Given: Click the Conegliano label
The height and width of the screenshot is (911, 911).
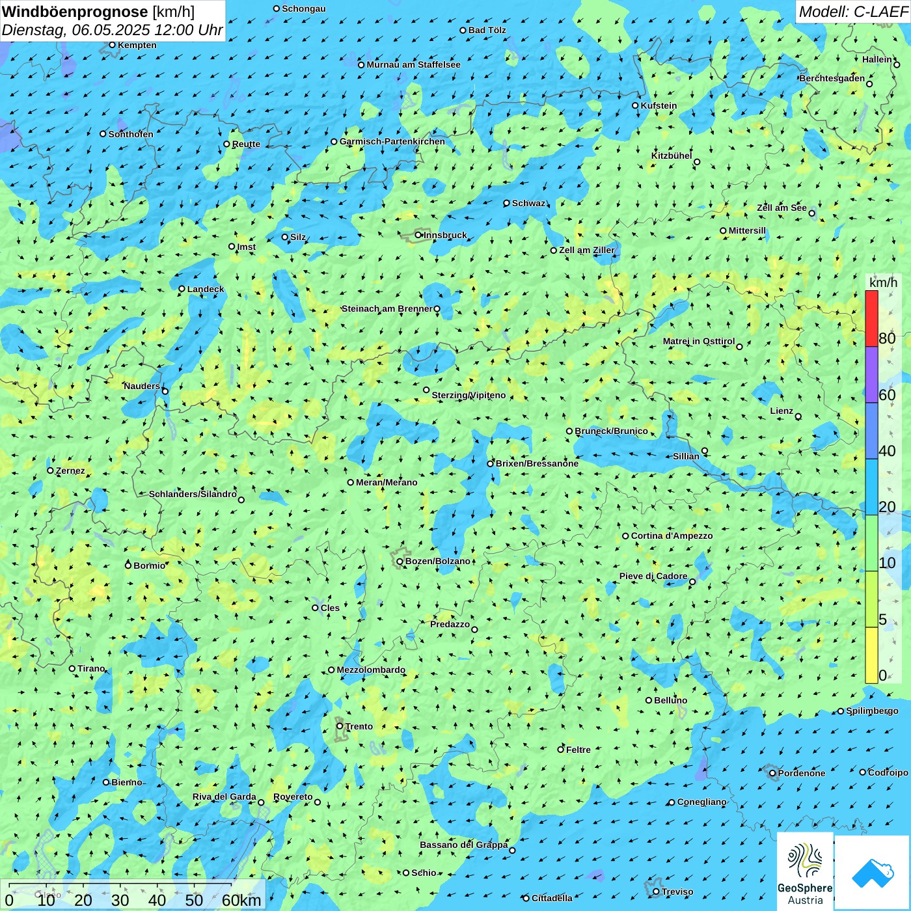Looking at the screenshot, I should click(x=701, y=802).
